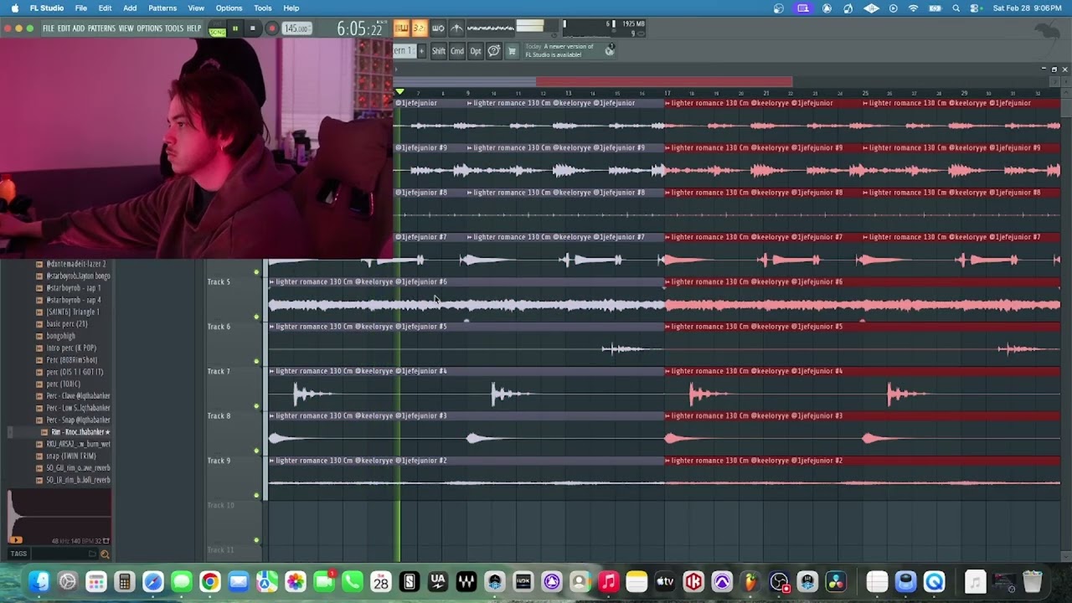Open menu of red '#6' clip on Track 5

(x=668, y=282)
